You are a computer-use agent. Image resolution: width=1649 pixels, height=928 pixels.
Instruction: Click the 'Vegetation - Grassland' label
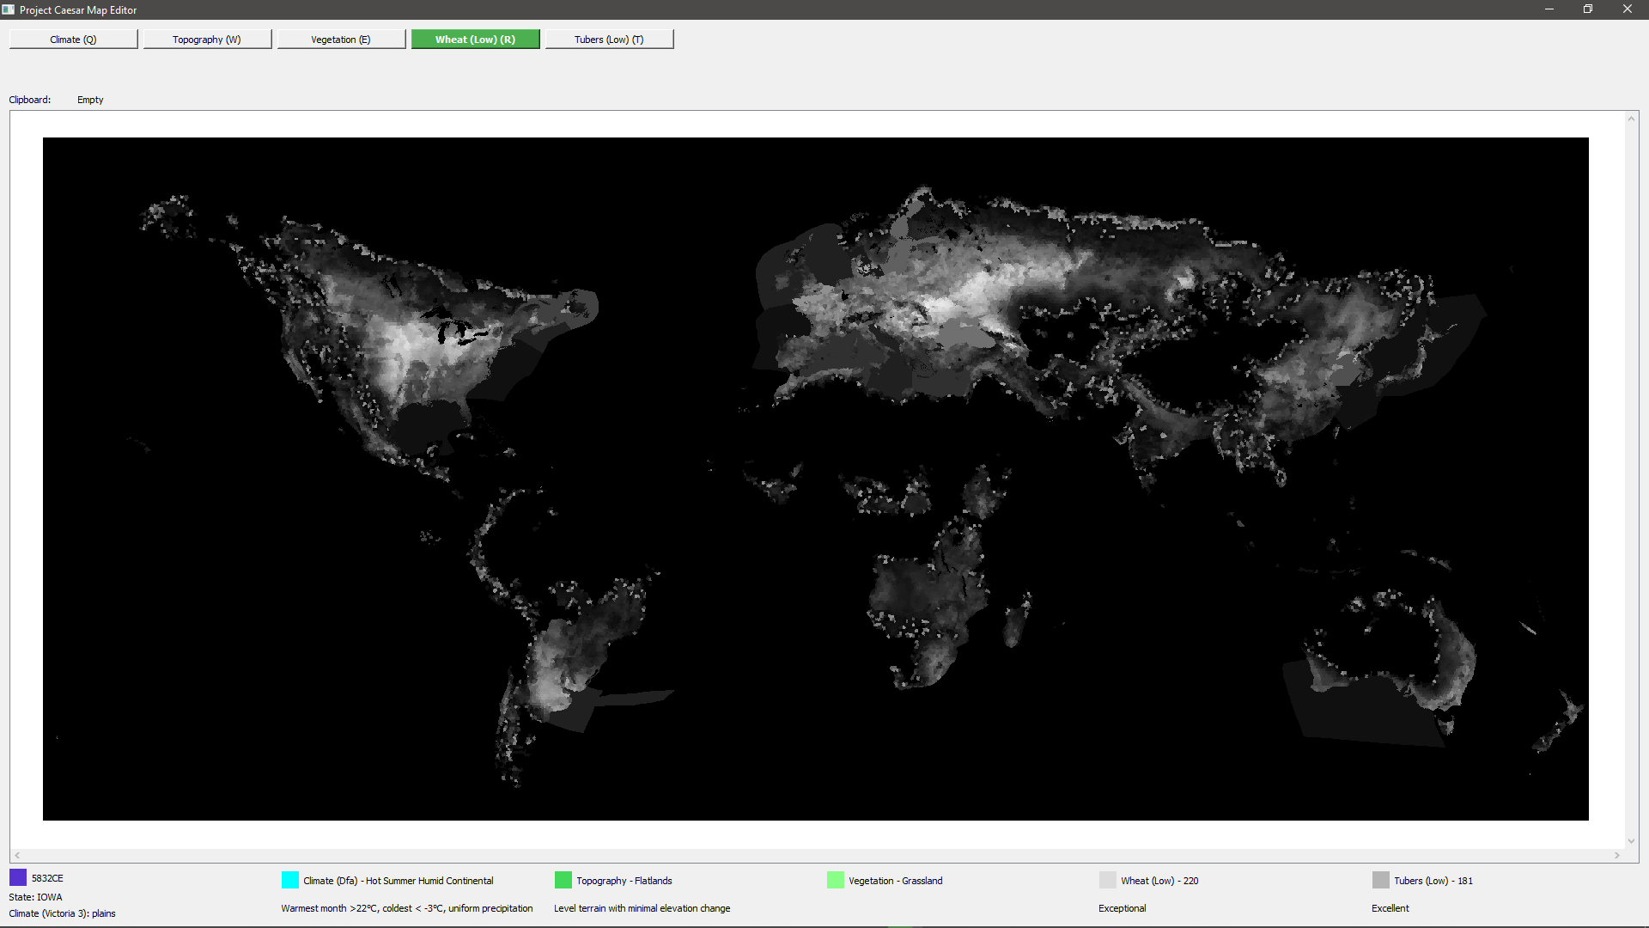896,881
